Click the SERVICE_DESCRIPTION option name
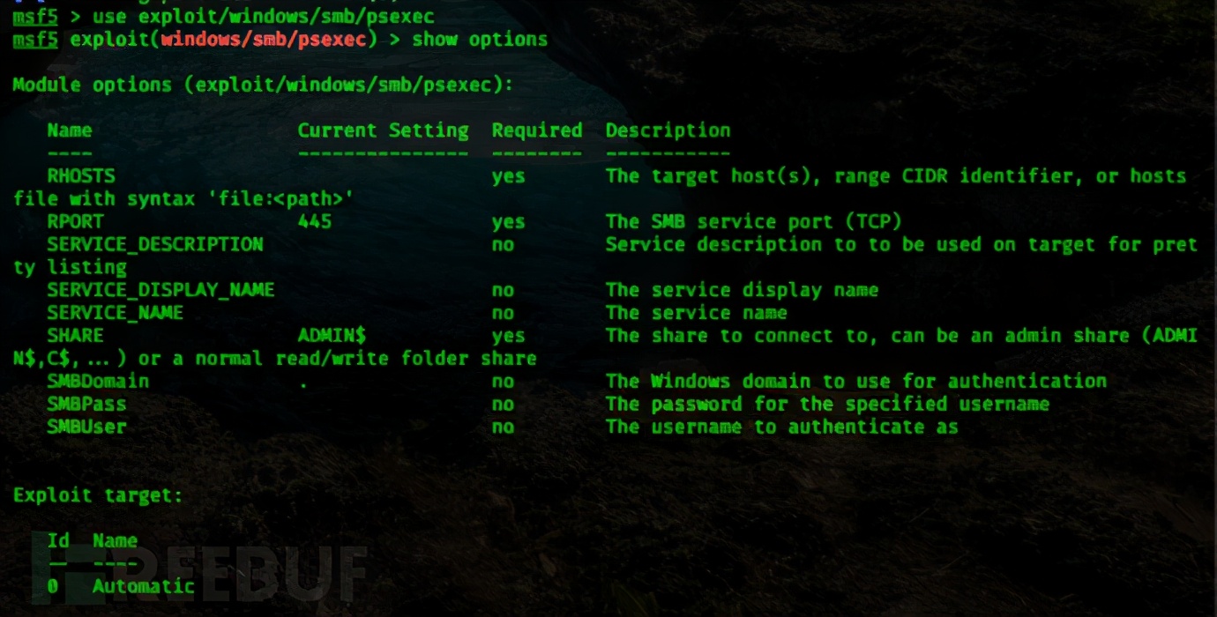Image resolution: width=1217 pixels, height=617 pixels. 155,244
